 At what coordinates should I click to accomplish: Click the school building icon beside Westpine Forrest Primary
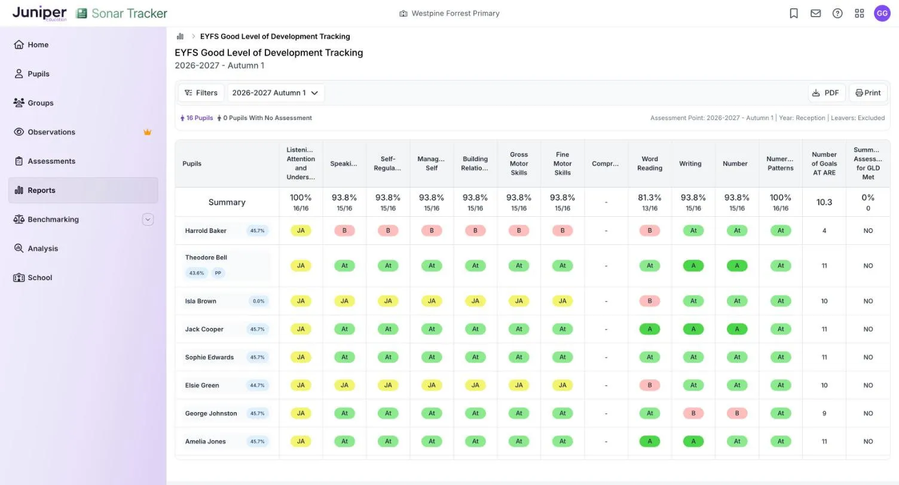tap(403, 13)
